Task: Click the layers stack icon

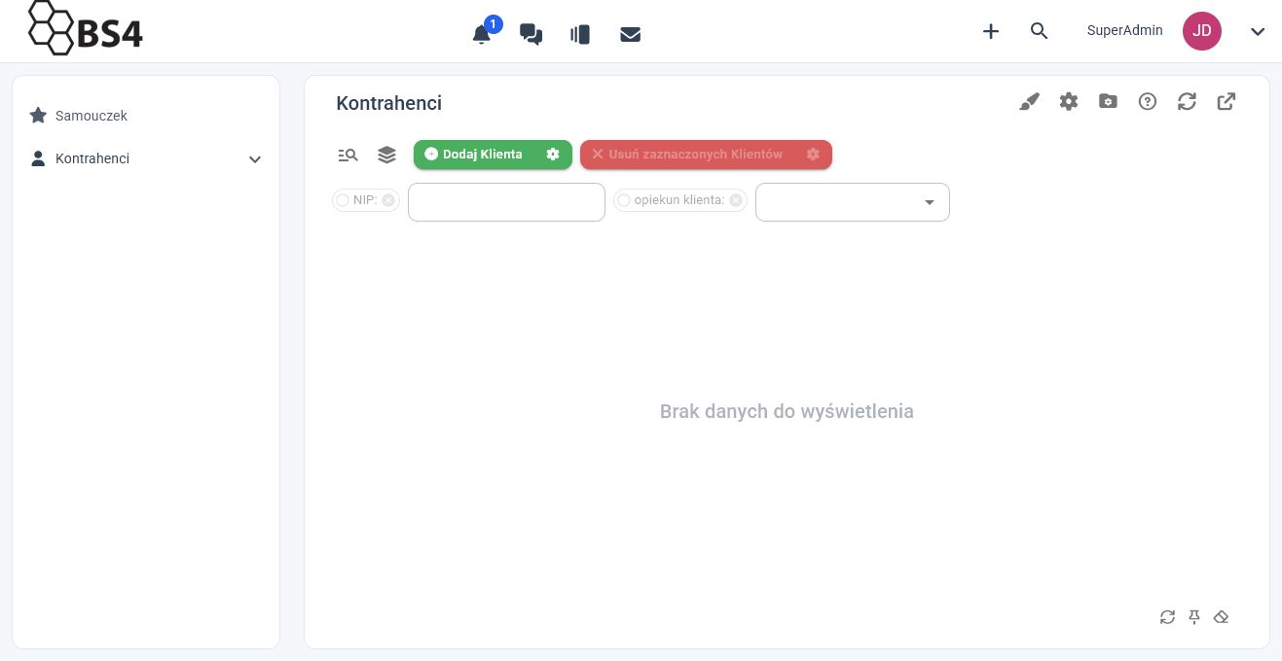Action: (386, 155)
